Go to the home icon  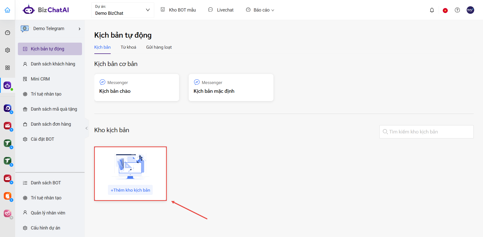click(x=8, y=10)
